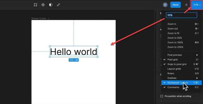This screenshot has height=104, width=203.
Task: Choose Zoom to 200% option
Action: click(181, 47)
